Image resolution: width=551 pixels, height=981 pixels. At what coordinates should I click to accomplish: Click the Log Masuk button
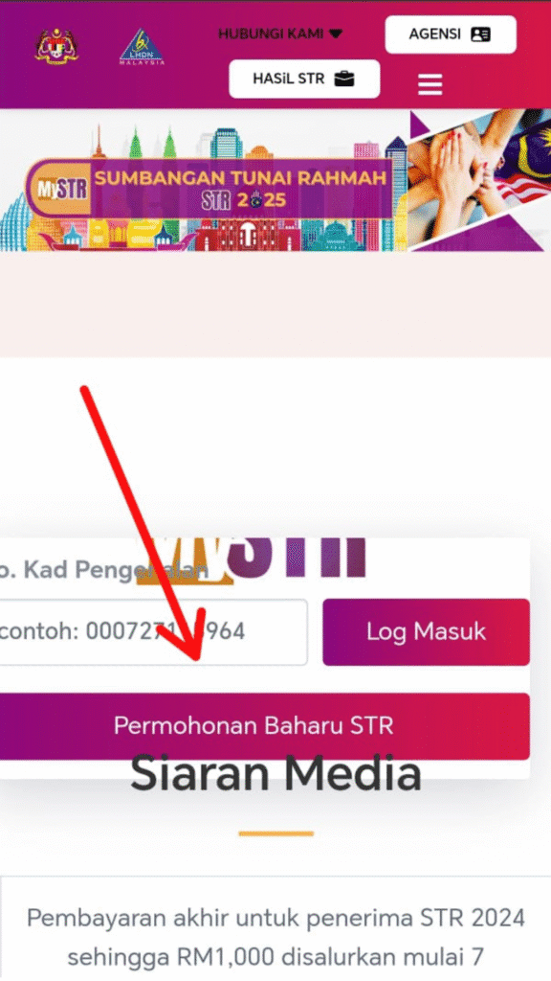pos(426,632)
